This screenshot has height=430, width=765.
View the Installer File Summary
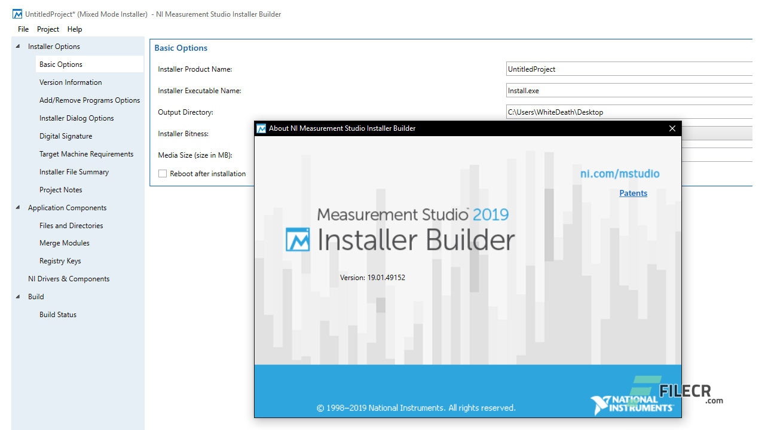pyautogui.click(x=74, y=172)
